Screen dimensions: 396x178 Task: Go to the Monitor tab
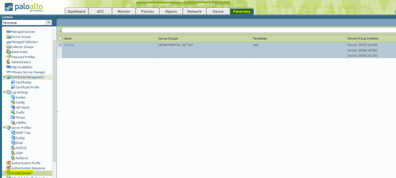(x=124, y=11)
